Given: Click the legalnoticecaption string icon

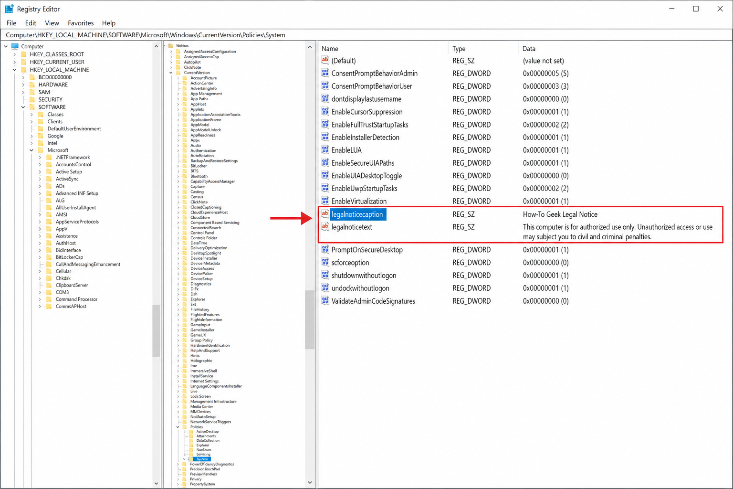Looking at the screenshot, I should click(325, 214).
